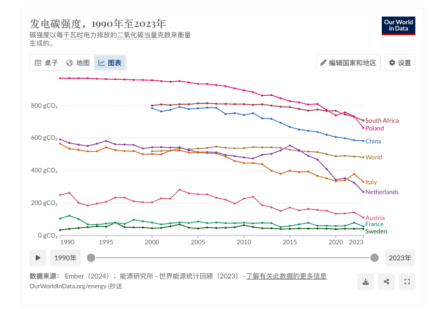Viewport: 433px width, 309px height.
Task: Open 编辑国家和地区 country editor
Action: (x=349, y=63)
